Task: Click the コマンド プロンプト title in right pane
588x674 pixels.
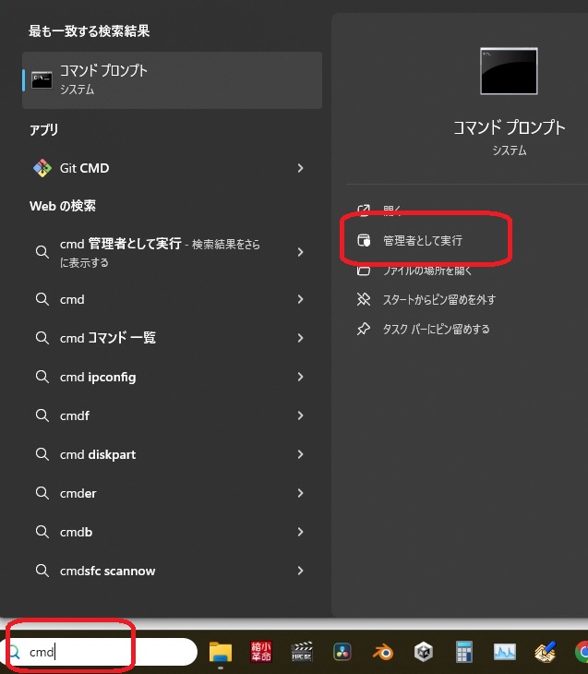Action: pos(510,127)
